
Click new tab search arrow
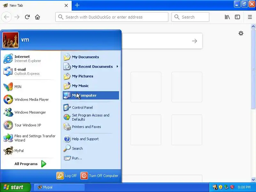click(x=195, y=41)
